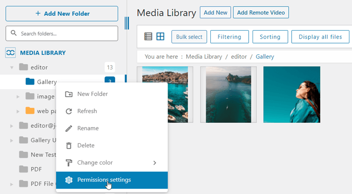
Task: Switch to grid view icon
Action: (160, 37)
